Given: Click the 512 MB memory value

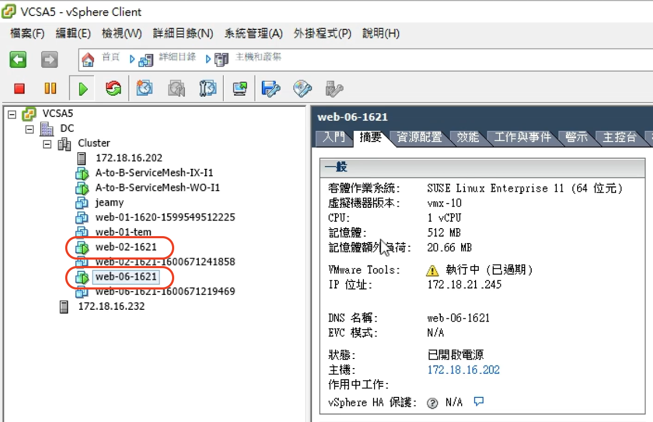Looking at the screenshot, I should 445,232.
